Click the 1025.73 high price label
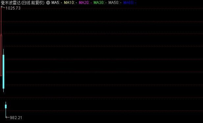This screenshot has width=203, height=123. click(13, 8)
